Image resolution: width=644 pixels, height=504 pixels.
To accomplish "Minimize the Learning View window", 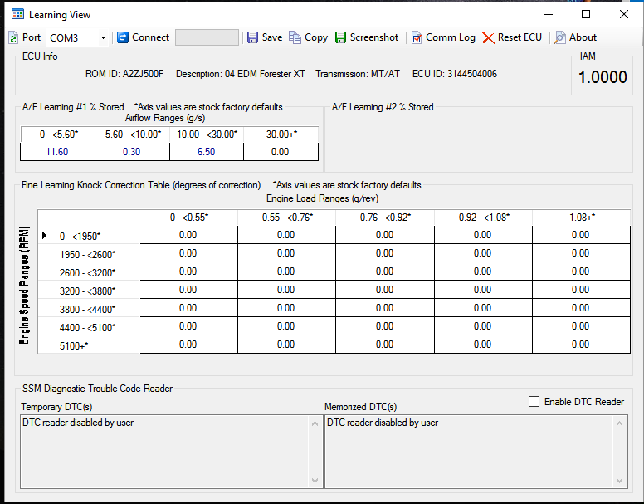I will click(549, 14).
